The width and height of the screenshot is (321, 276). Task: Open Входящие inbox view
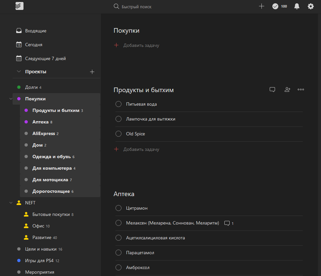click(35, 31)
